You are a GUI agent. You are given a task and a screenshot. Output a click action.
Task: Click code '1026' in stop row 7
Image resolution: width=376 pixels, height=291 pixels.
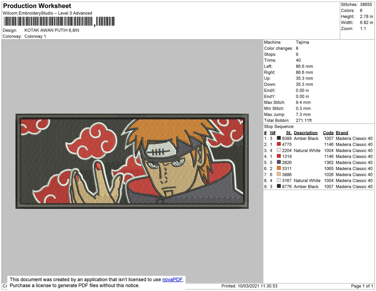click(x=329, y=174)
